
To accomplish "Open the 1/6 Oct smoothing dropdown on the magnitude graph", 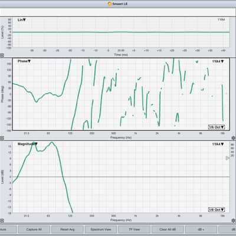I will click(x=217, y=209).
